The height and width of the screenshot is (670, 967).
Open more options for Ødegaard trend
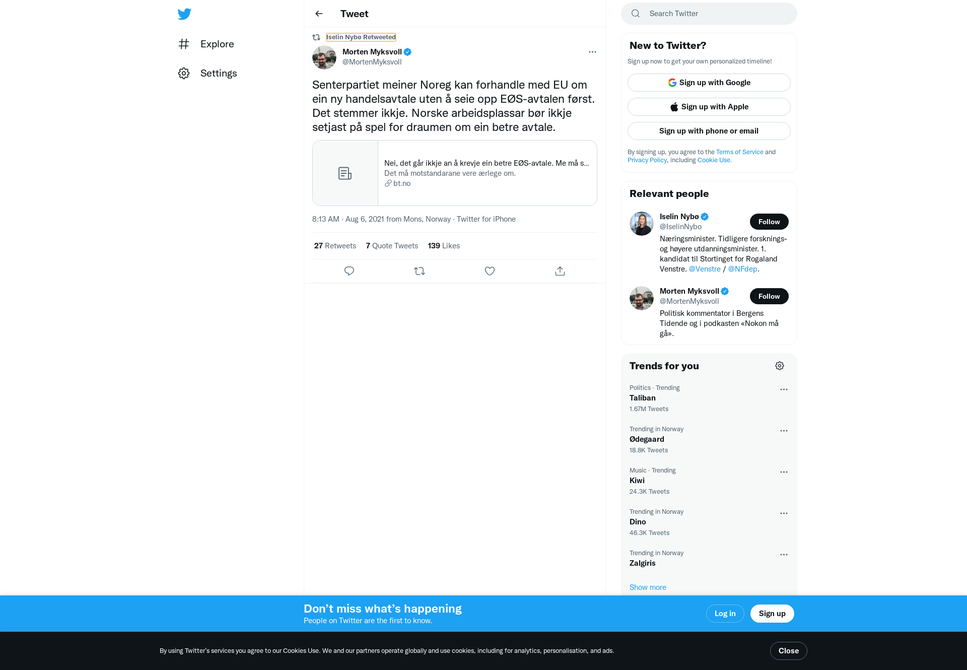click(x=784, y=431)
